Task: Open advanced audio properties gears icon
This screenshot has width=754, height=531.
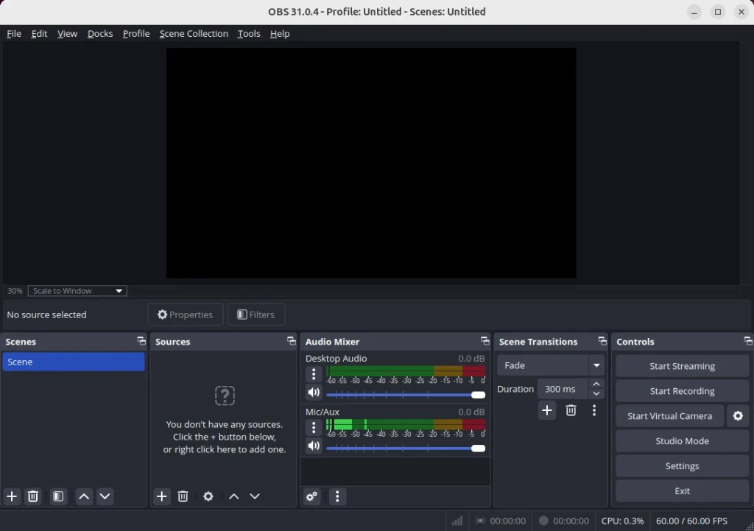Action: click(x=312, y=496)
